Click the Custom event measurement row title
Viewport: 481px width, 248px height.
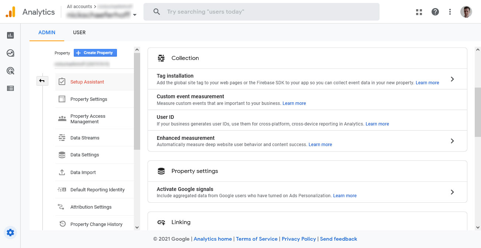(x=190, y=96)
